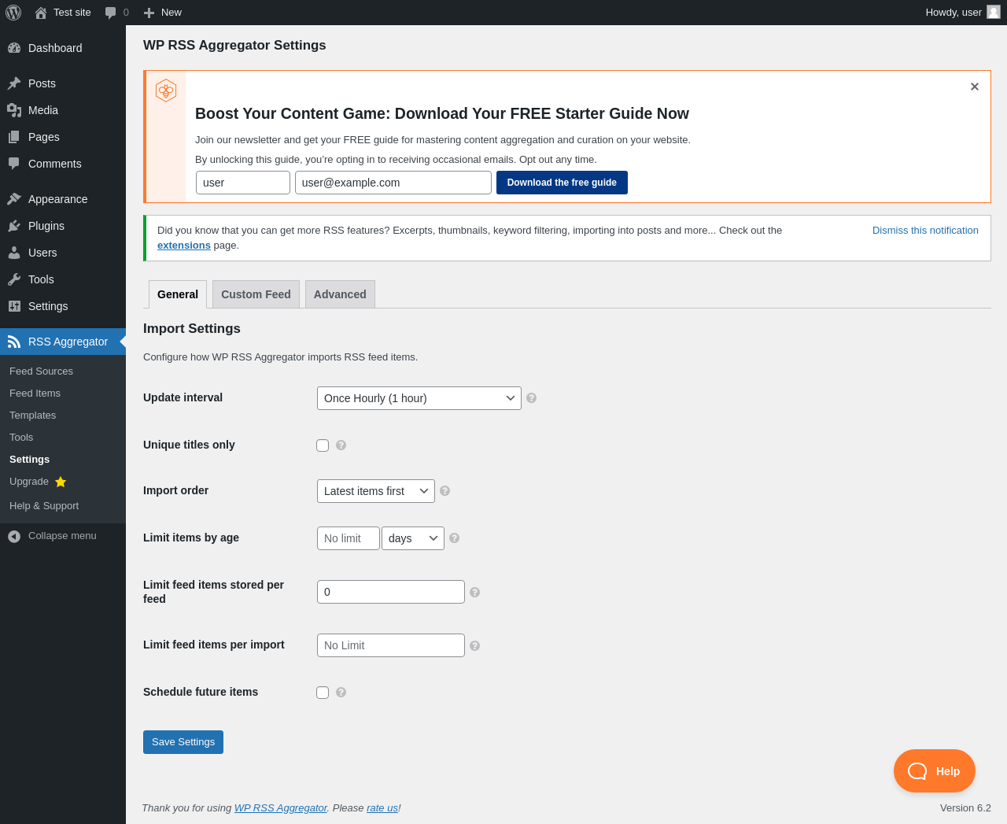
Task: Click the orange bee hexagon logo
Action: [x=166, y=91]
